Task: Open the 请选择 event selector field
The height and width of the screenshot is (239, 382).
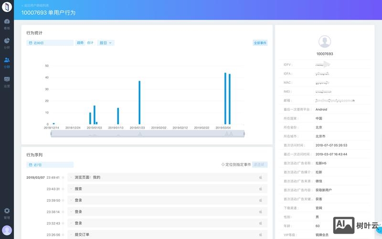Action: 260,165
